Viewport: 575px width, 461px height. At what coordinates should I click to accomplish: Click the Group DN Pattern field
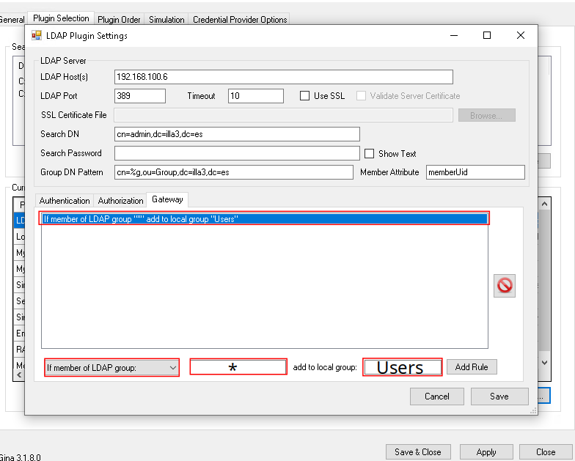tap(234, 172)
